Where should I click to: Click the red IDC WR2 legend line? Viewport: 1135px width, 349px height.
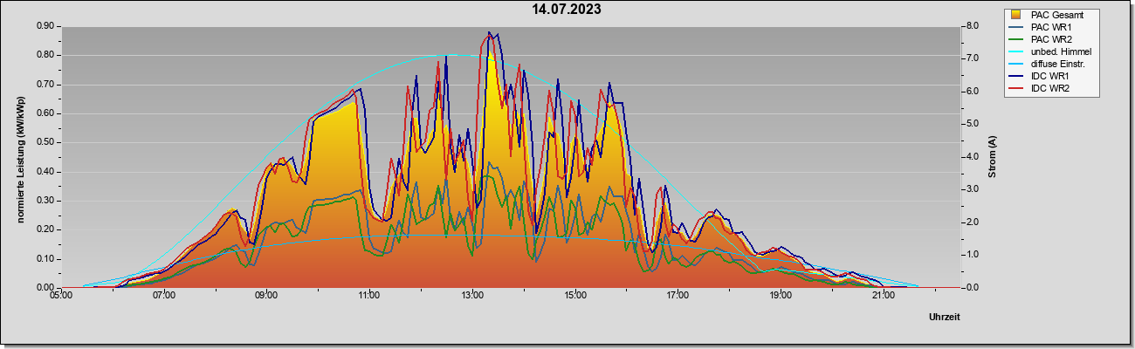pyautogui.click(x=1016, y=88)
